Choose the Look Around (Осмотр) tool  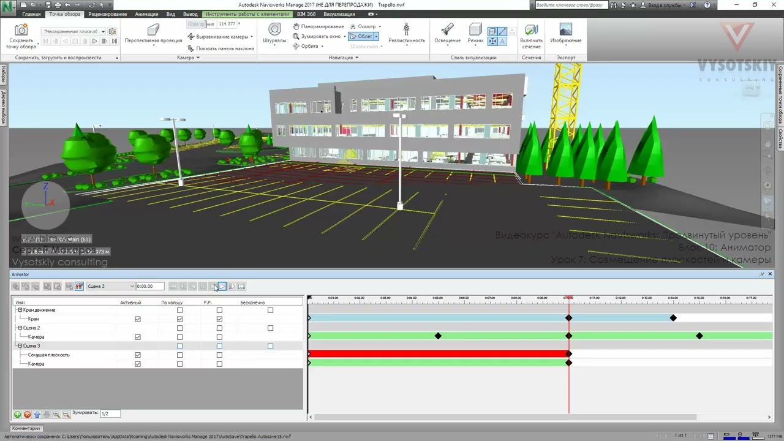coord(363,27)
